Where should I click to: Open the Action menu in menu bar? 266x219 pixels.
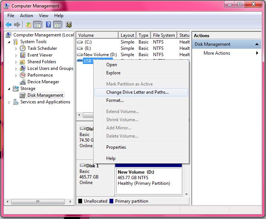click(x=26, y=16)
